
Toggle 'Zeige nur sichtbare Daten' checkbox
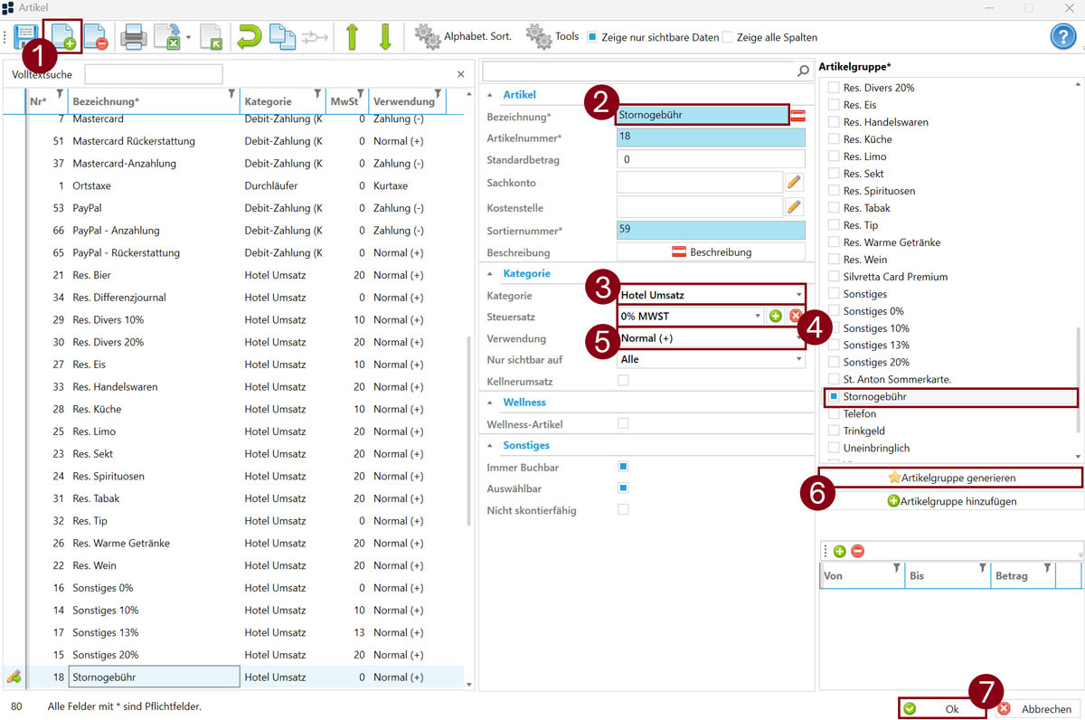click(592, 37)
